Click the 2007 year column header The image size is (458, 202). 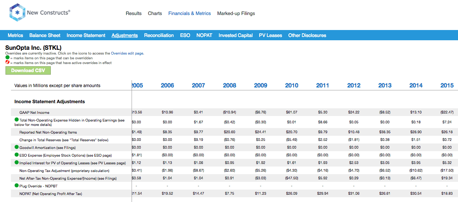pos(198,86)
